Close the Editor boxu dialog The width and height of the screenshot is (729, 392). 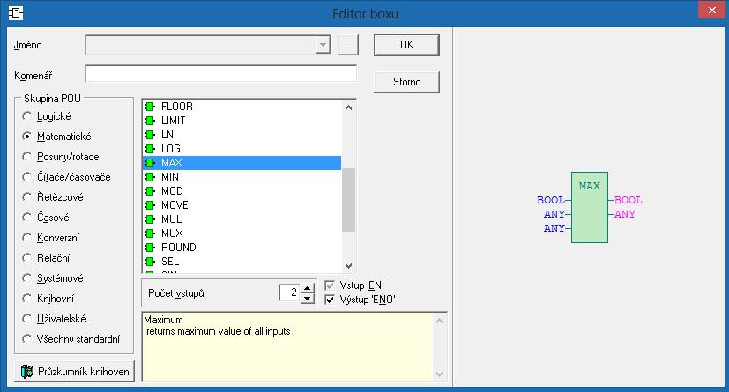coord(711,10)
